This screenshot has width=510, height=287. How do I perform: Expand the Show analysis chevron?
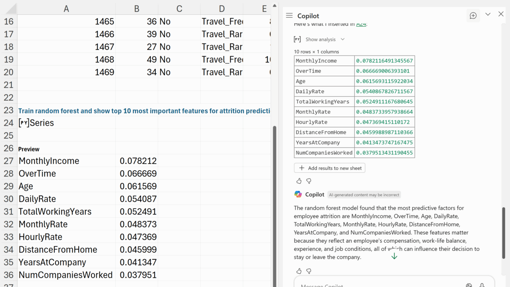343,39
